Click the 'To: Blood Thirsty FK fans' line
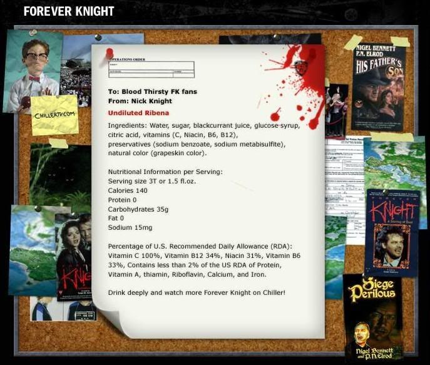The height and width of the screenshot is (365, 430). click(153, 91)
